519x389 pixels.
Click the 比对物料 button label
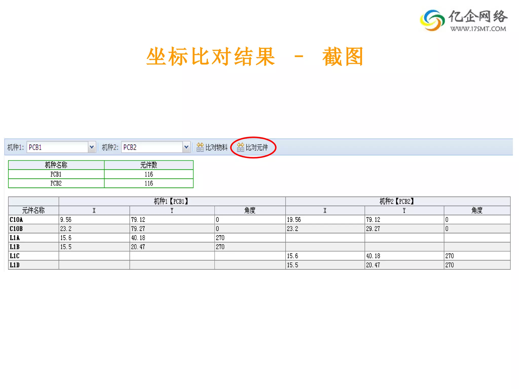(216, 147)
